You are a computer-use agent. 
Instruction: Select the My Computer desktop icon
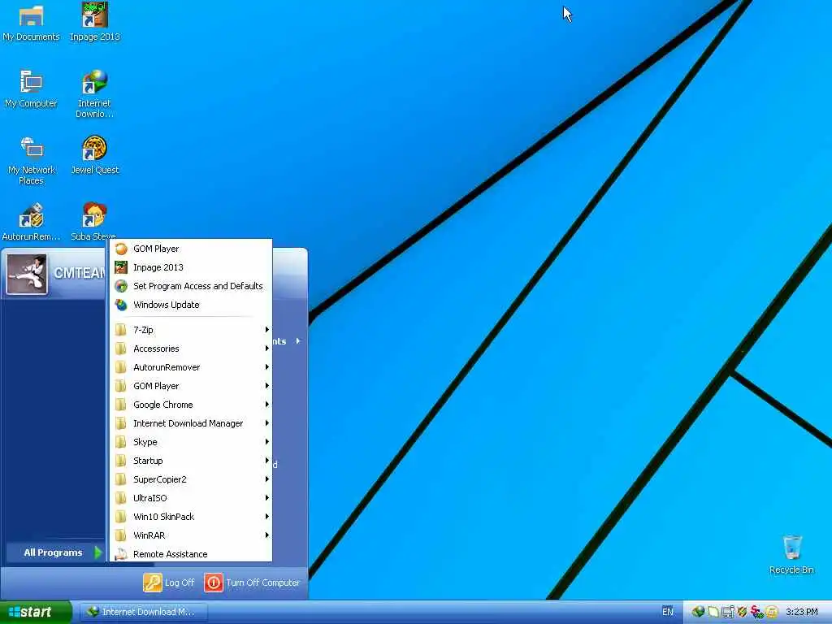31,89
